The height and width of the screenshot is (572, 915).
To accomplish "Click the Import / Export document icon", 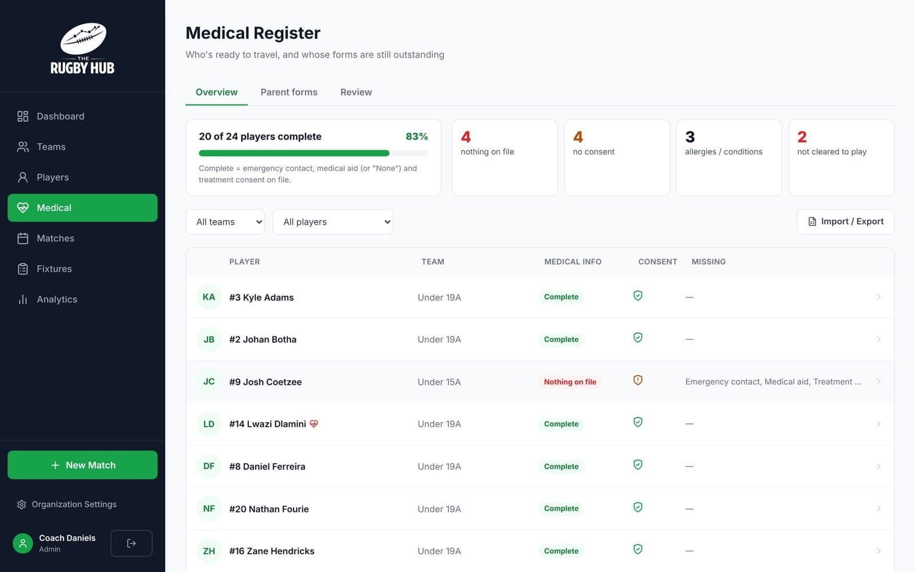I will [x=812, y=221].
